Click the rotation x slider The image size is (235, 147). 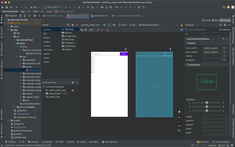(207, 103)
